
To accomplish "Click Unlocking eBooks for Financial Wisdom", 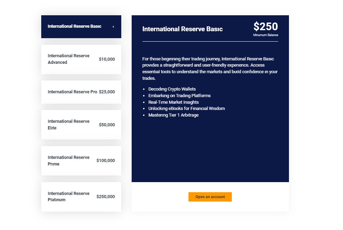I will (187, 109).
